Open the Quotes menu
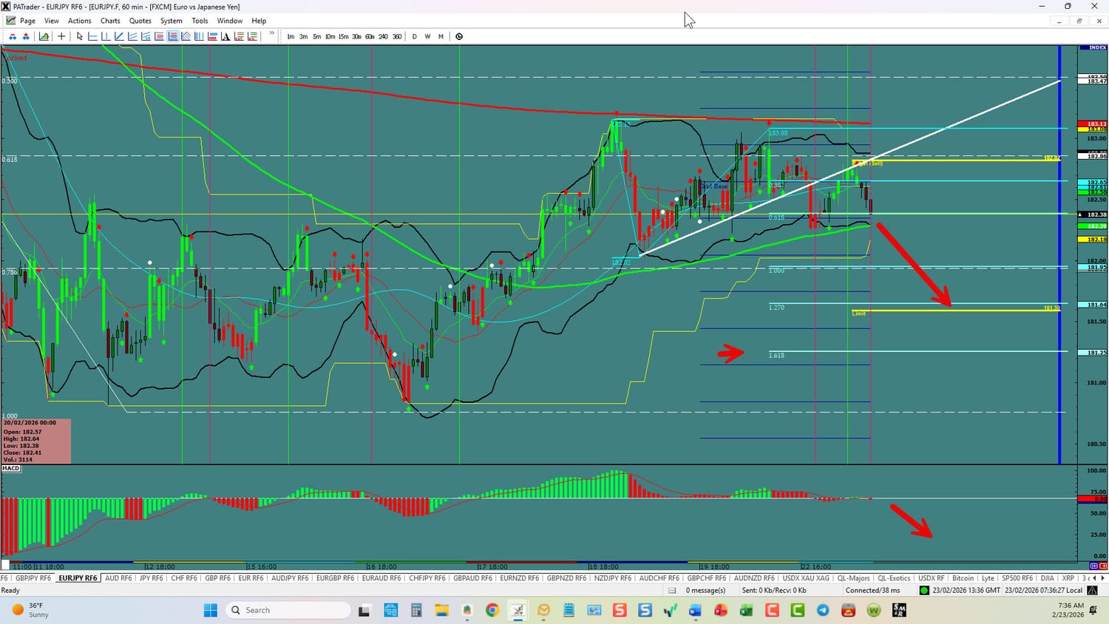 (140, 21)
